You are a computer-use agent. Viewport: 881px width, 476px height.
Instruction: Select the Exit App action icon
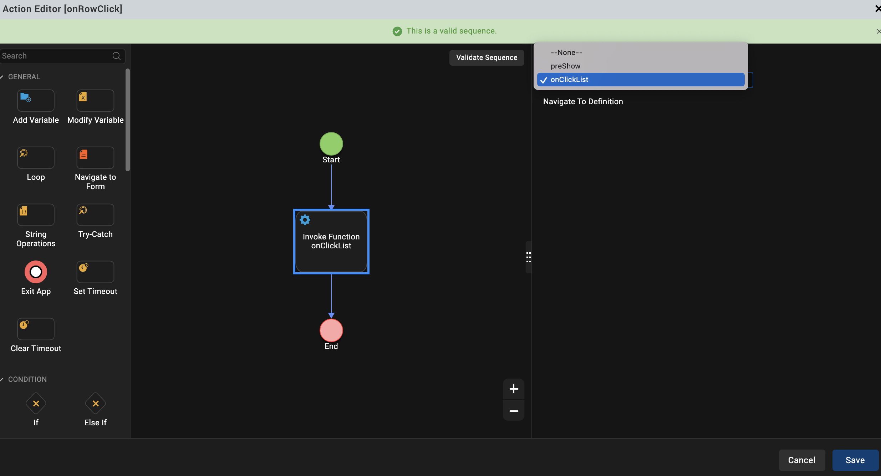(x=36, y=272)
